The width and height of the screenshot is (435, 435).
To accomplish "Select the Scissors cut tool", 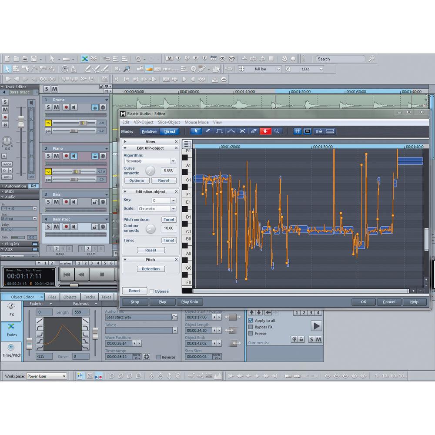I will point(242,131).
